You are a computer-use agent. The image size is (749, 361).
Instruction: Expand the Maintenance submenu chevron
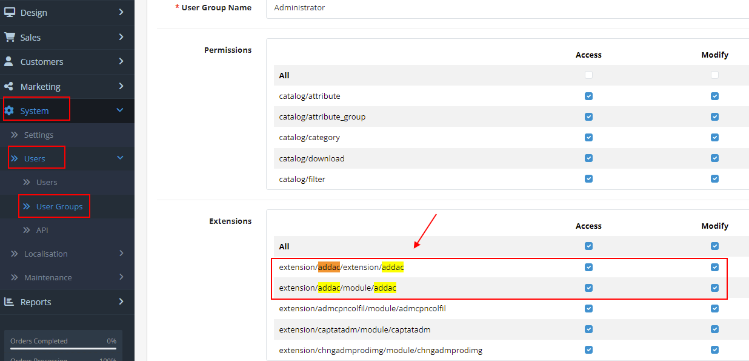coord(121,277)
